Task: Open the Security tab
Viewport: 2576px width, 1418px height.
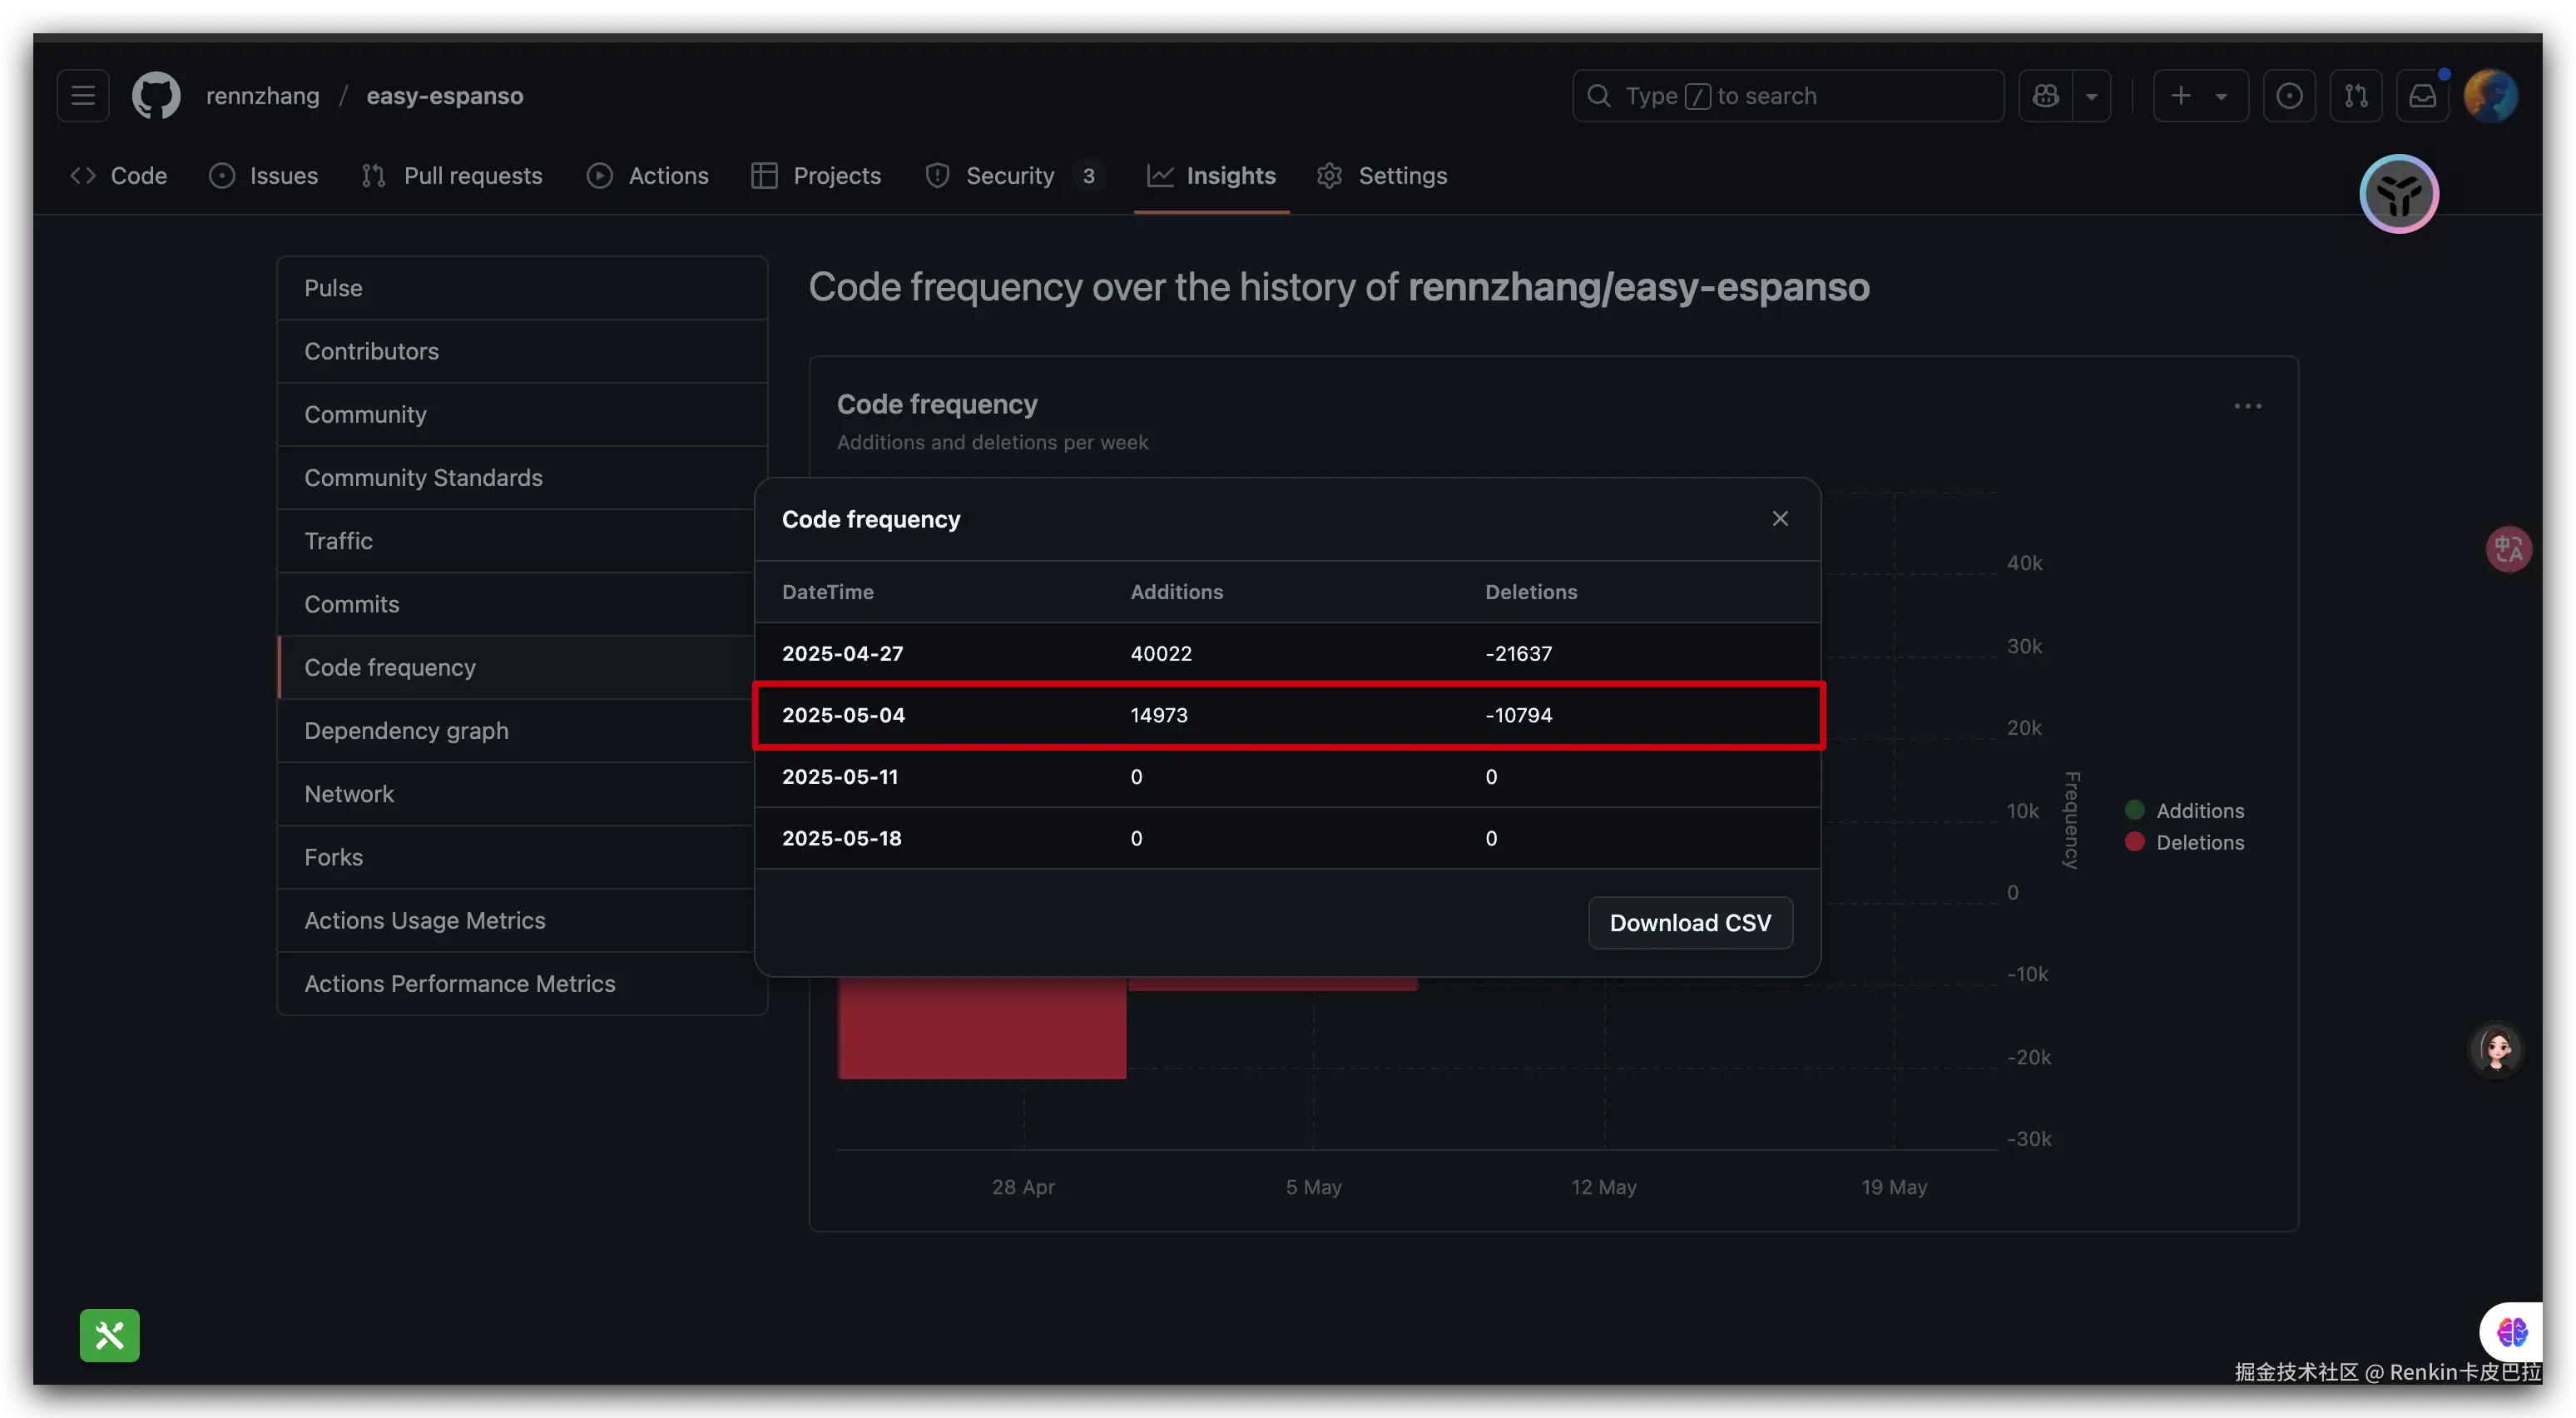Action: pyautogui.click(x=1010, y=176)
